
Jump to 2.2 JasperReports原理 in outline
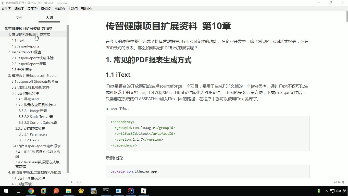29,64
